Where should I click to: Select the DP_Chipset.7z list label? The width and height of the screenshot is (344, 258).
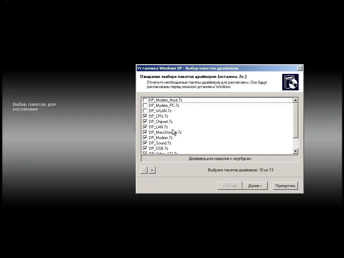coord(161,122)
